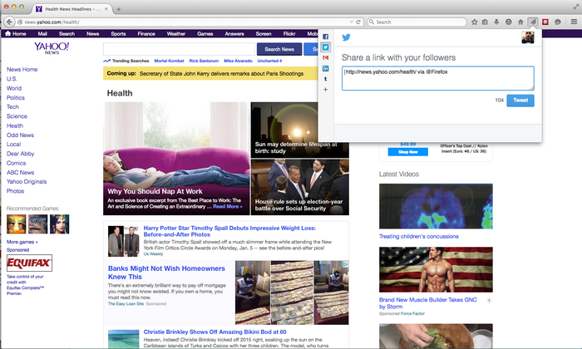582x349 pixels.
Task: Open Weather in Yahoo navigation bar
Action: point(175,34)
